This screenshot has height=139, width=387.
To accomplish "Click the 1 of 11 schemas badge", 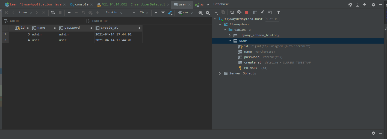I will [272, 19].
